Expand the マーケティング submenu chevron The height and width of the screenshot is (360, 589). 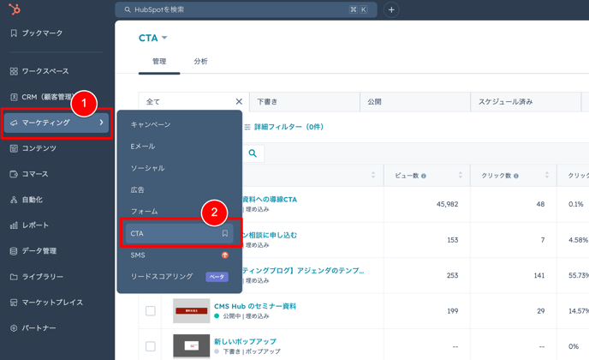(x=101, y=123)
